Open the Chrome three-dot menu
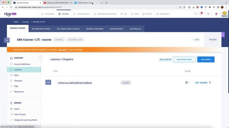 pyautogui.click(x=226, y=7)
